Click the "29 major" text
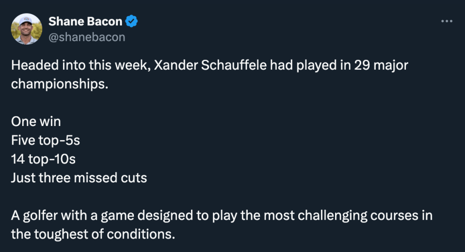Screen dimensions: 465x252 click(381, 66)
